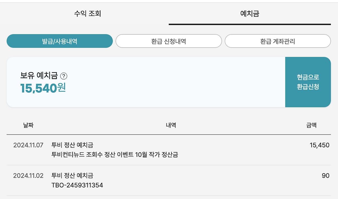This screenshot has height=199, width=338.
Task: Click the 보유 예치금 label text
Action: pos(39,76)
